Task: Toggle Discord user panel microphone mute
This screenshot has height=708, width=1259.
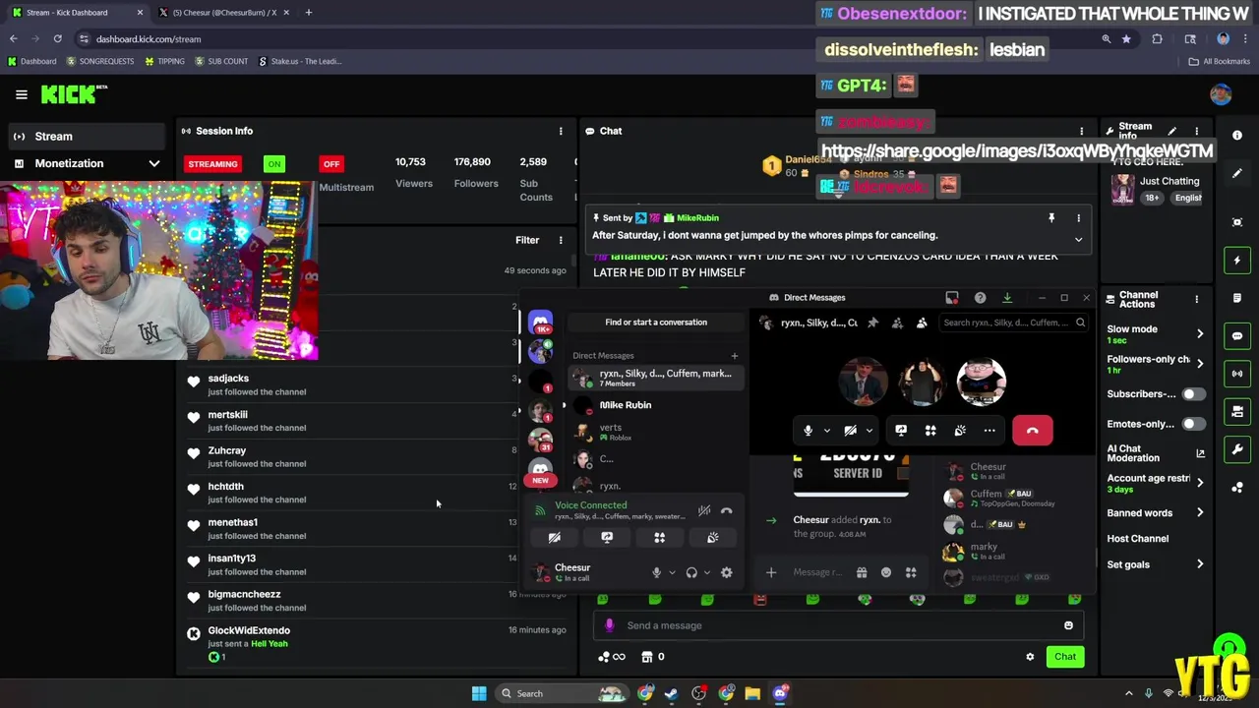Action: (x=656, y=572)
